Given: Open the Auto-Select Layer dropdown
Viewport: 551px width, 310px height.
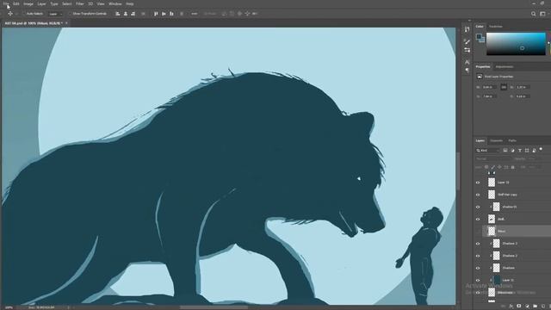Looking at the screenshot, I should pos(55,14).
